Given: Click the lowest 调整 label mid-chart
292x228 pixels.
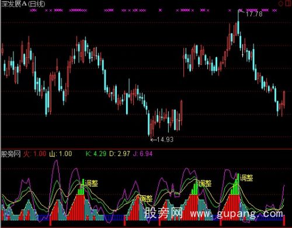Looking at the screenshot, I should (x=146, y=198).
